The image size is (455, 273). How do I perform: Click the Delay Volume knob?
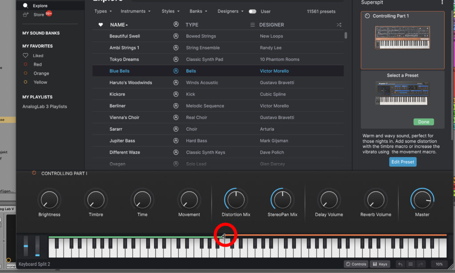[x=329, y=200]
